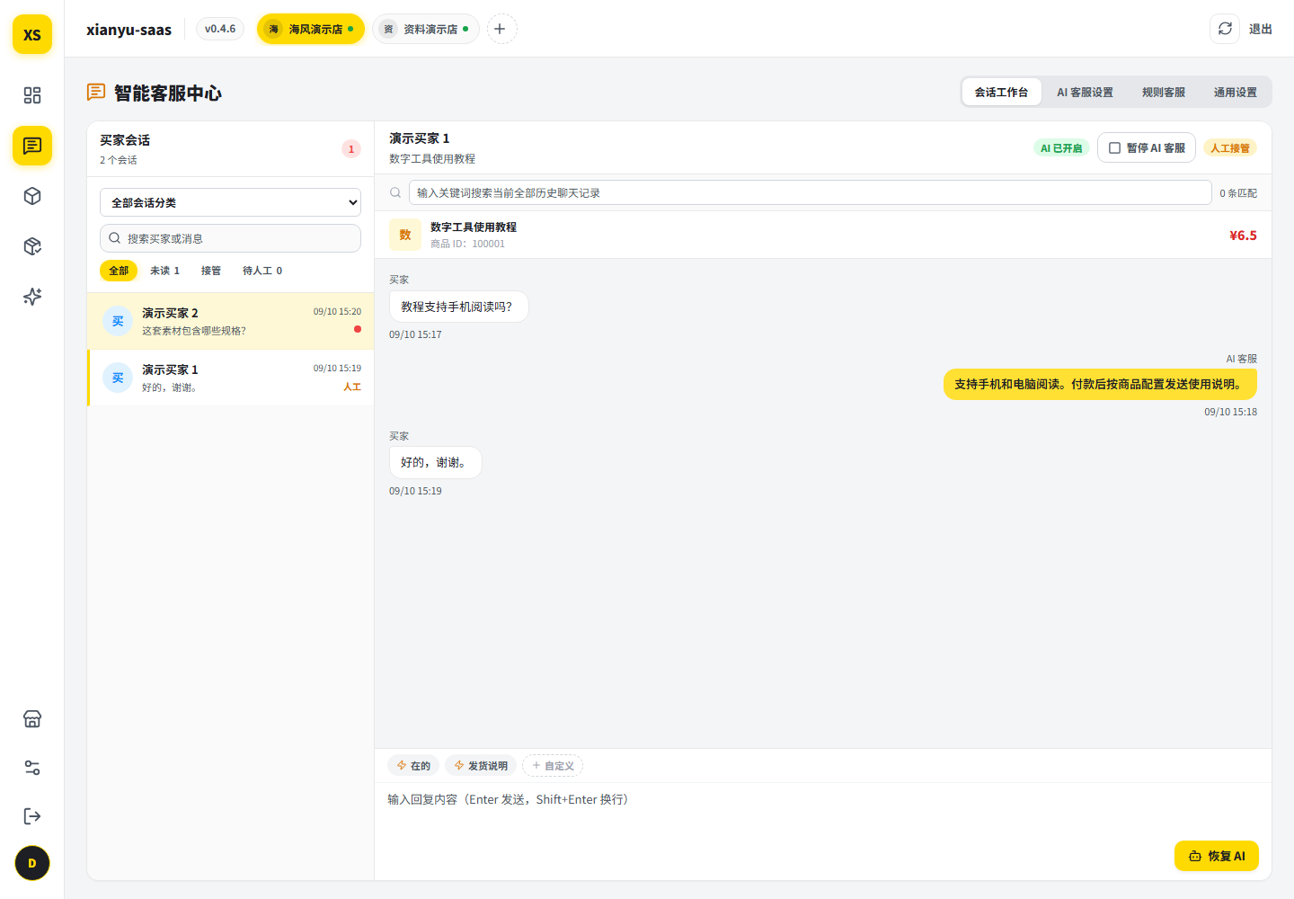Image resolution: width=1294 pixels, height=899 pixels.
Task: Open the D user avatar
Action: tap(32, 864)
